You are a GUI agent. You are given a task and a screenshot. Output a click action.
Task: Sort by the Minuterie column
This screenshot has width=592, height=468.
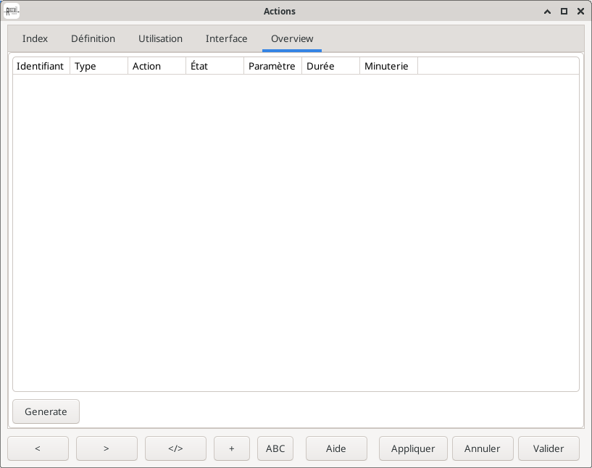388,66
